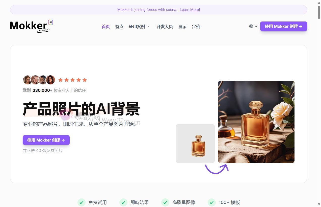Screen dimensions: 321x207
Task: Open the 开发人员 page
Action: pyautogui.click(x=165, y=27)
